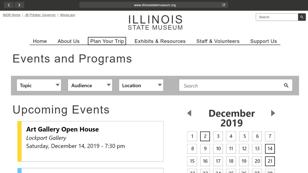The height and width of the screenshot is (173, 308).
Task: Click the events search magnifier icon
Action: tap(286, 86)
